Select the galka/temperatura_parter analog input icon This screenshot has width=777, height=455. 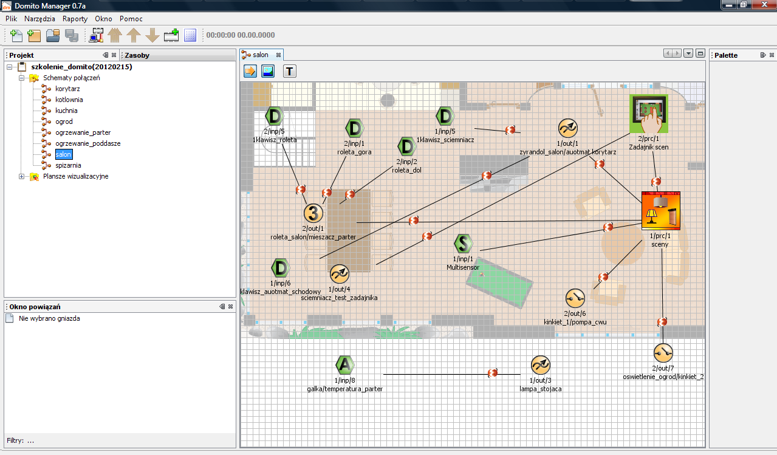(x=344, y=365)
